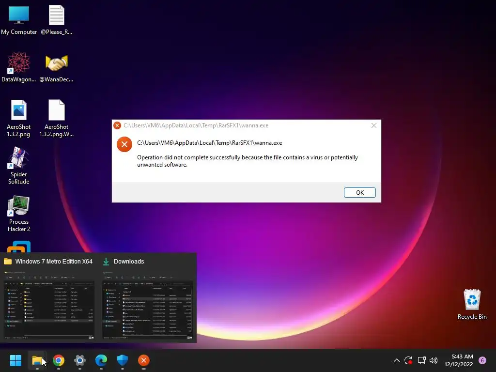Open Windows Security shield in taskbar
The image size is (496, 372).
pos(123,360)
